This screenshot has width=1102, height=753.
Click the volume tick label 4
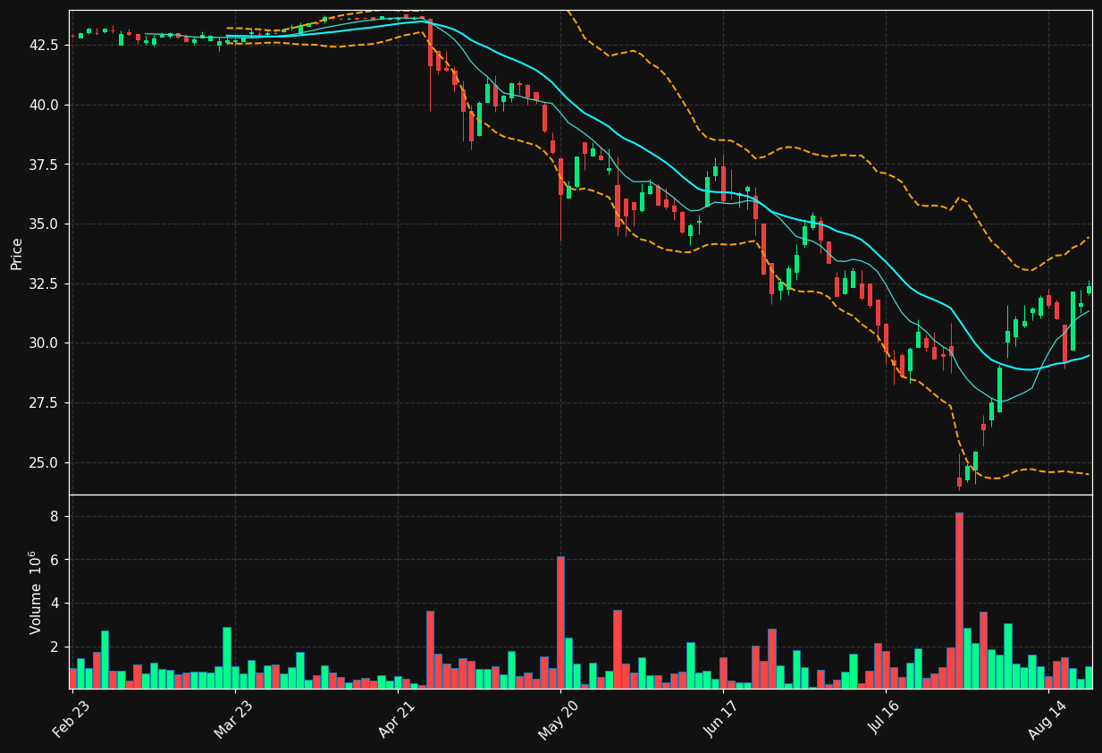[54, 604]
